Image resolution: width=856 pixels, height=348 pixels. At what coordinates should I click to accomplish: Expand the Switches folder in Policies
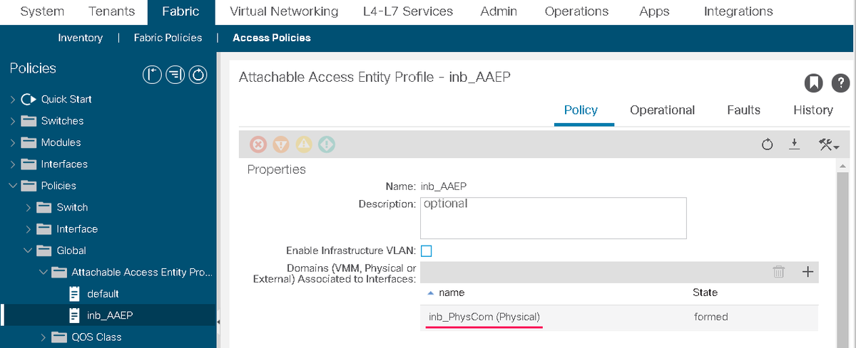pyautogui.click(x=13, y=121)
